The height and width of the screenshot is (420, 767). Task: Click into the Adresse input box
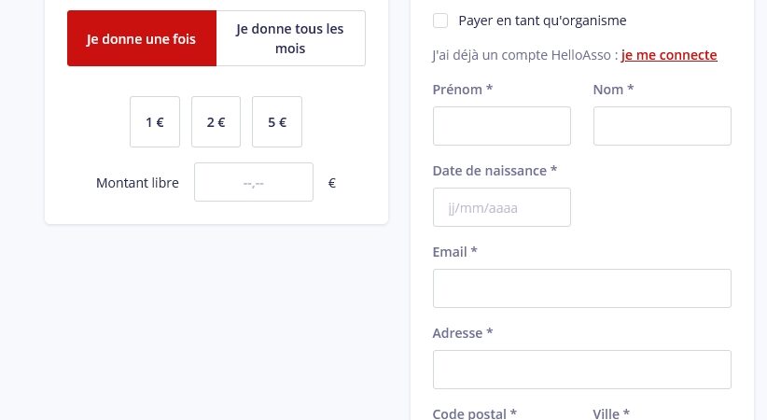click(582, 370)
